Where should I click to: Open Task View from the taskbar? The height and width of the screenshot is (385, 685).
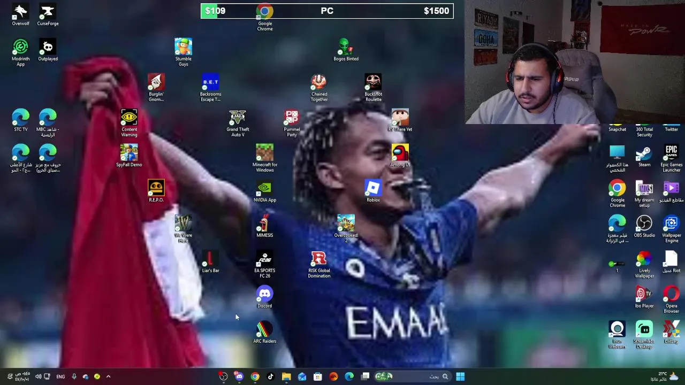(x=365, y=376)
